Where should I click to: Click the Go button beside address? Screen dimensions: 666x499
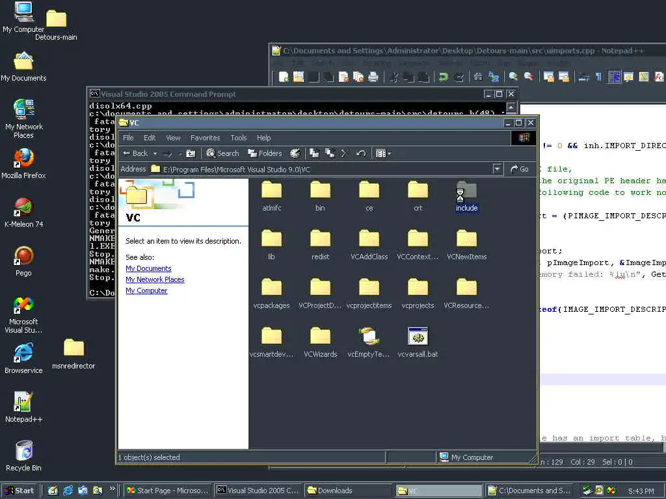coord(520,170)
